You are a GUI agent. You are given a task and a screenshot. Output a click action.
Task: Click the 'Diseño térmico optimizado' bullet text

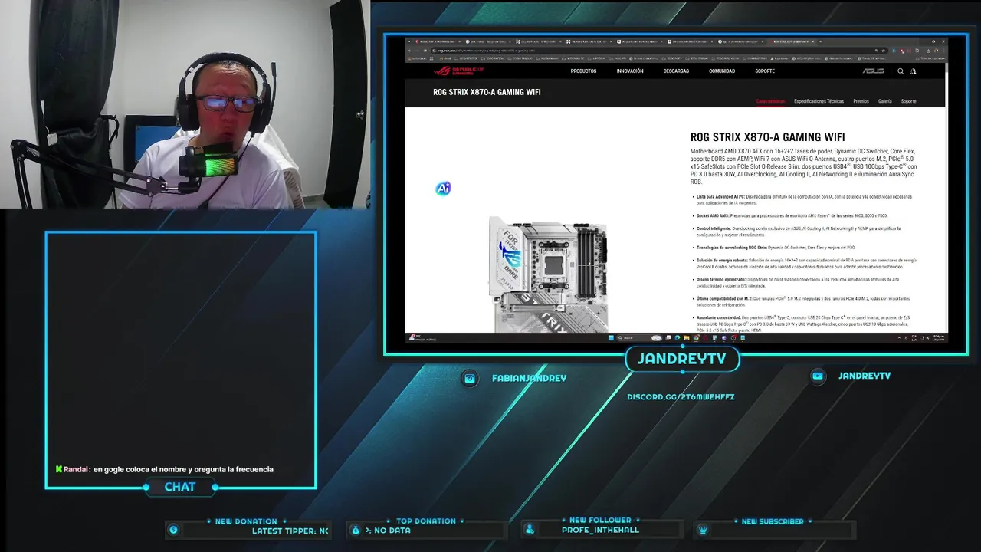coord(798,282)
